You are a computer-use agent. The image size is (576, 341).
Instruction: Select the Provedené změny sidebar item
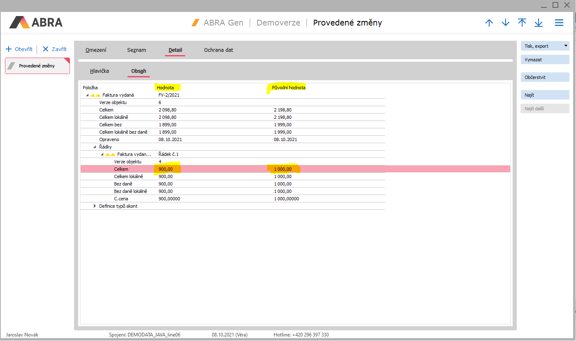[x=37, y=66]
